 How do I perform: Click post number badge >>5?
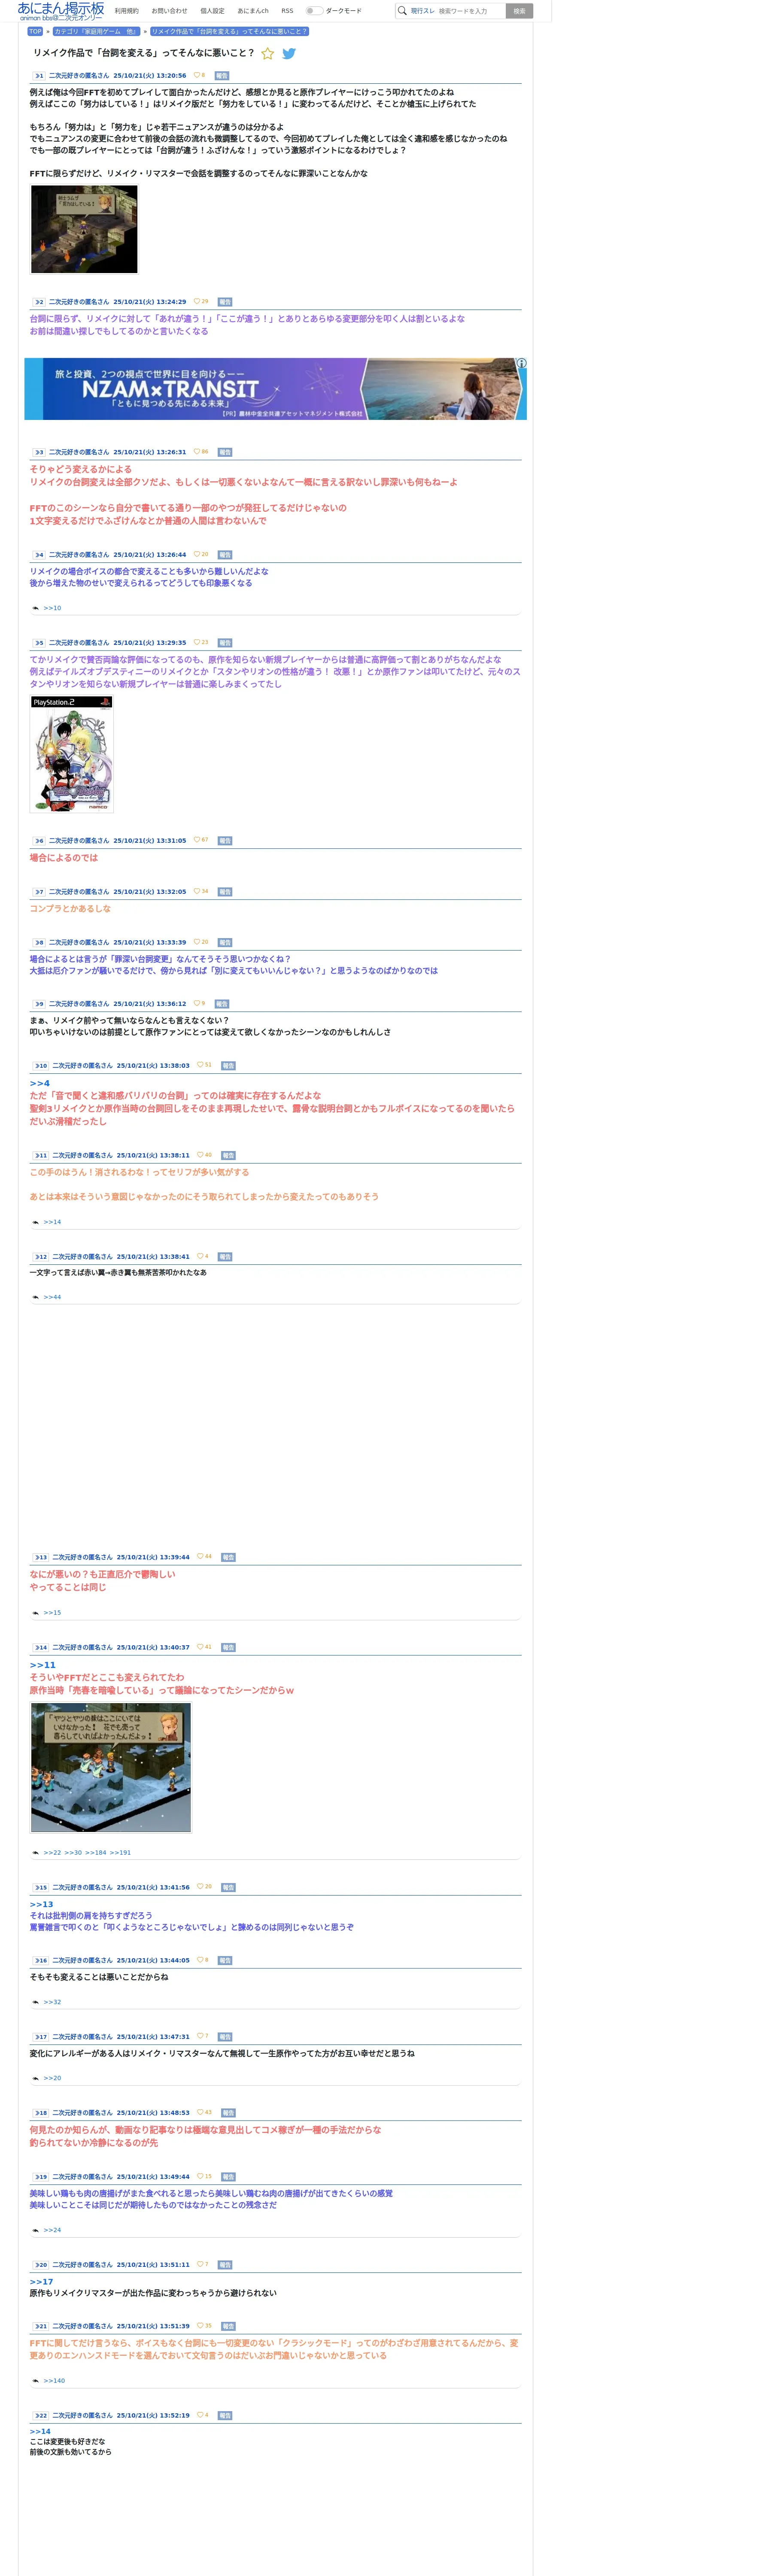39,643
